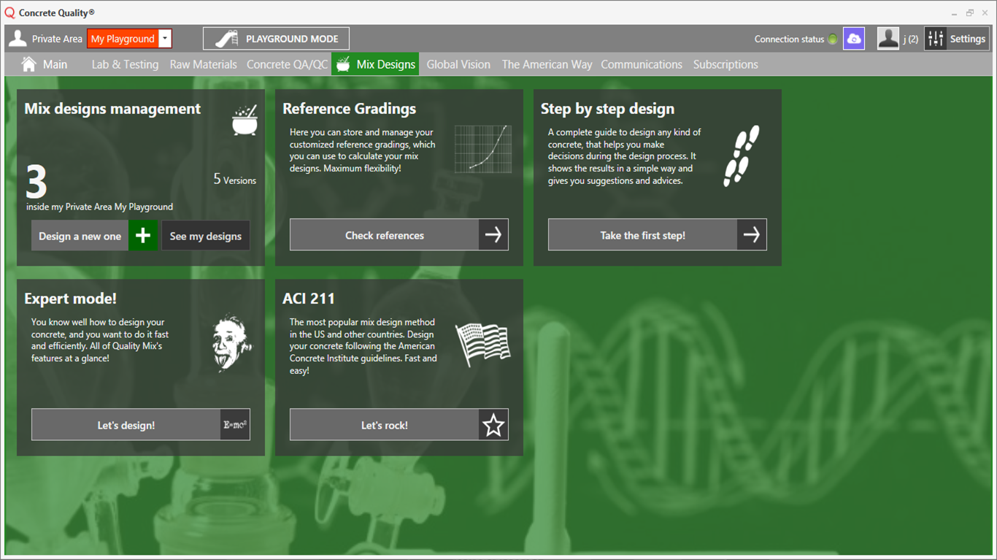The height and width of the screenshot is (560, 997).
Task: Go to the Subscriptions tab
Action: (x=725, y=64)
